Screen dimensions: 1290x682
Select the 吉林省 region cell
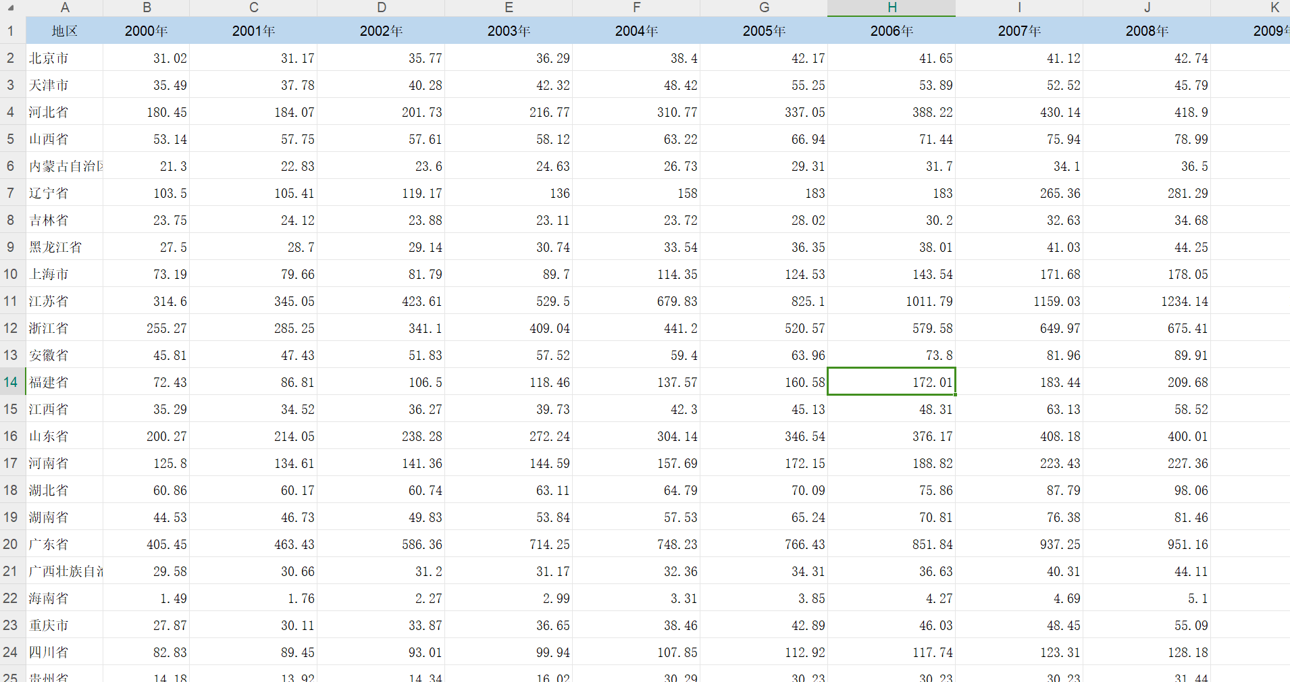pos(65,220)
